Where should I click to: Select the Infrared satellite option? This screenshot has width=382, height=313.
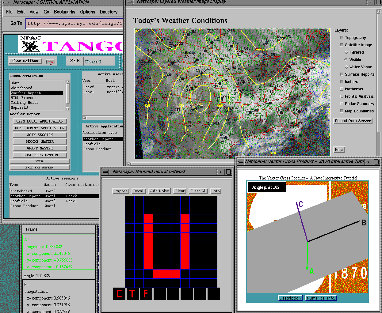[x=346, y=52]
